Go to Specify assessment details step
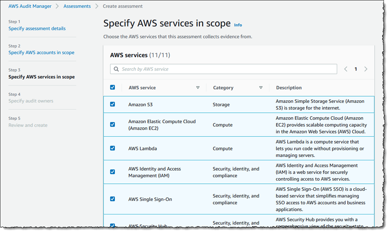The height and width of the screenshot is (233, 390). tap(37, 29)
